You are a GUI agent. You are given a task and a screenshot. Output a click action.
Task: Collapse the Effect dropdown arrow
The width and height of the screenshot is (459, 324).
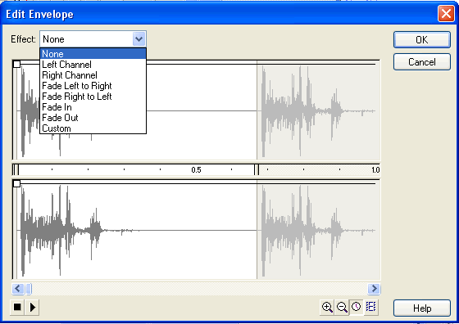coord(139,38)
